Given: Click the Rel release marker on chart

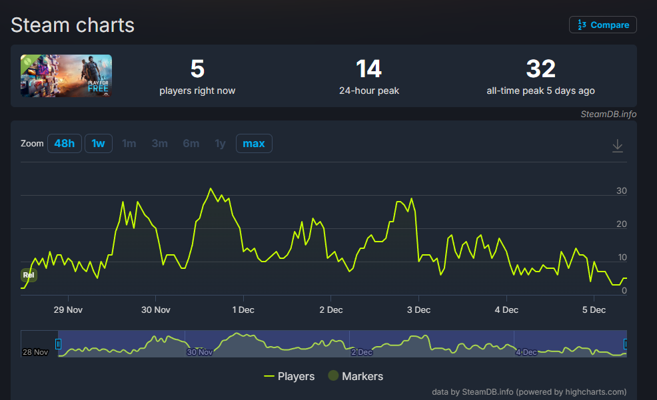Looking at the screenshot, I should pos(28,275).
